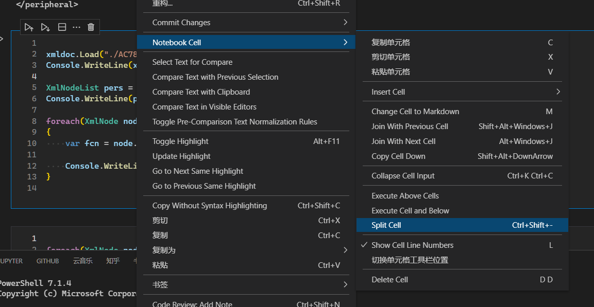This screenshot has height=307, width=594.
Task: Choose Join With Previous Cell
Action: [x=462, y=127]
